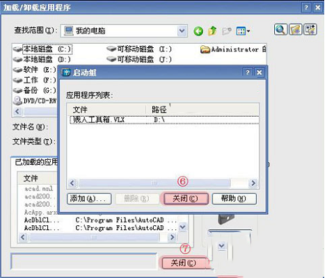Expand the 查找范围 My Computer dropdown
The image size is (327, 278).
coord(182,31)
